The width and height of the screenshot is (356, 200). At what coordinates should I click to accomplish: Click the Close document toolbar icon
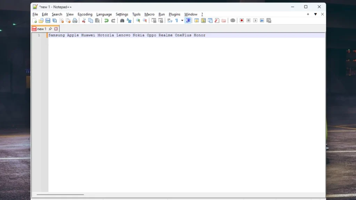tap(61, 20)
